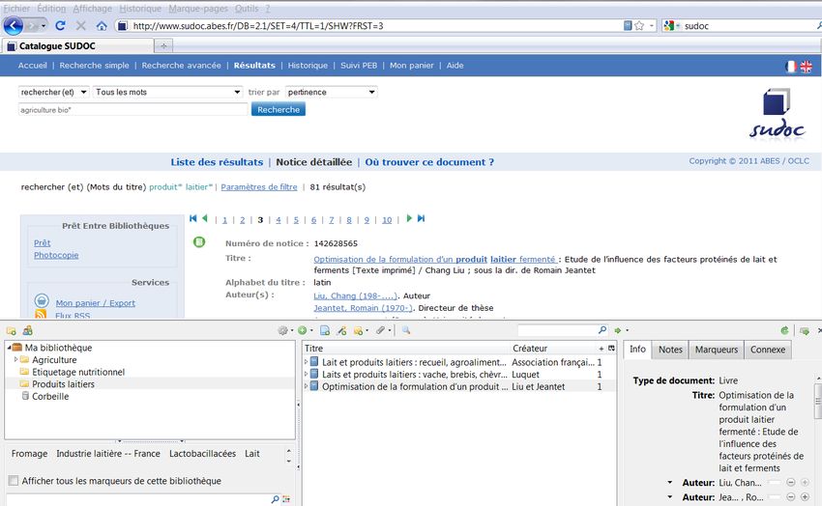Switch to the Connexe tab
This screenshot has height=506, width=822.
(x=768, y=350)
